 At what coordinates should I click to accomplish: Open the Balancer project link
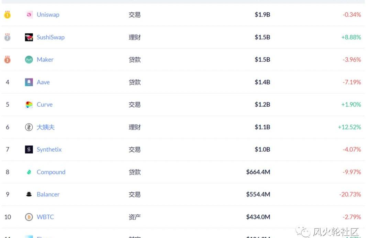click(x=48, y=194)
